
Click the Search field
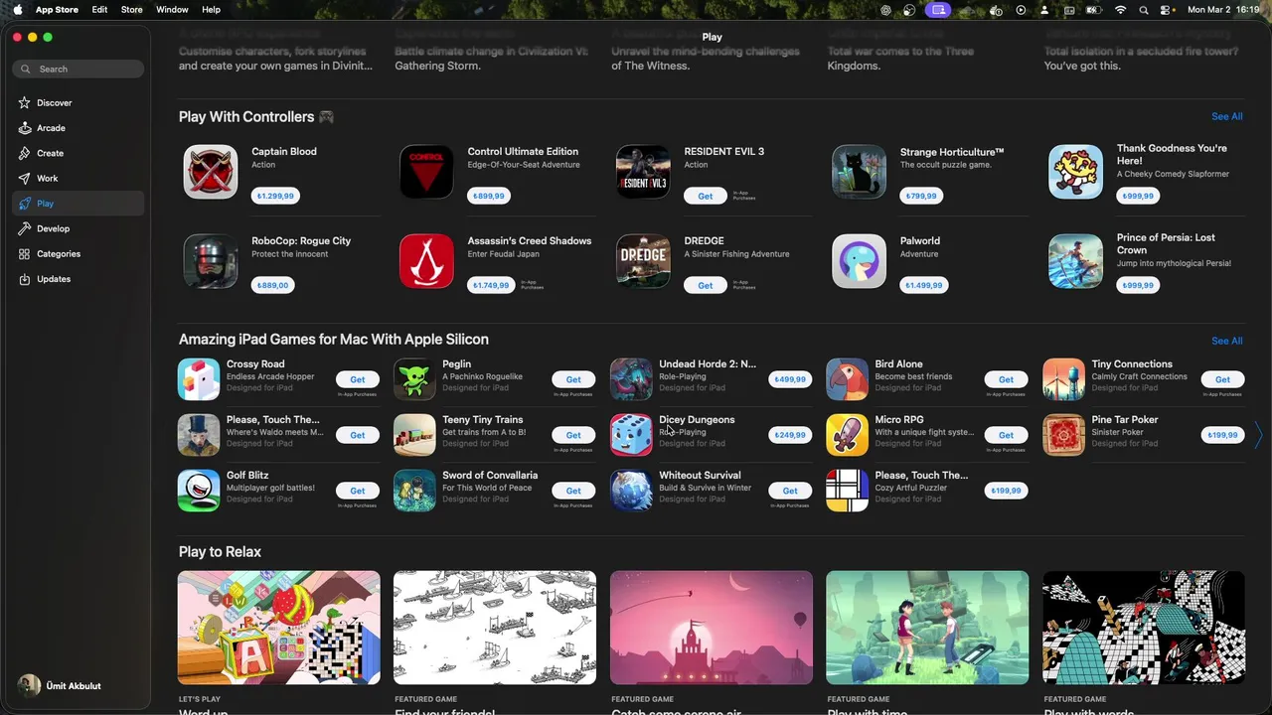[x=79, y=70]
